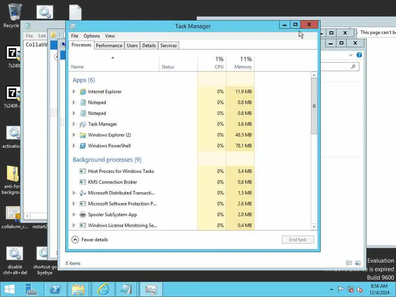Click the Spooler SubSystem App printer icon
This screenshot has height=297, width=396.
83,215
